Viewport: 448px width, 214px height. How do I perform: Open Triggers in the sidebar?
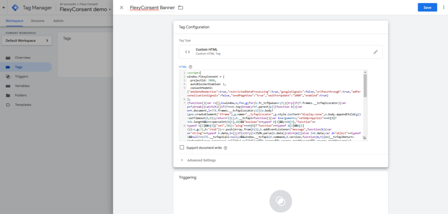coord(21,76)
